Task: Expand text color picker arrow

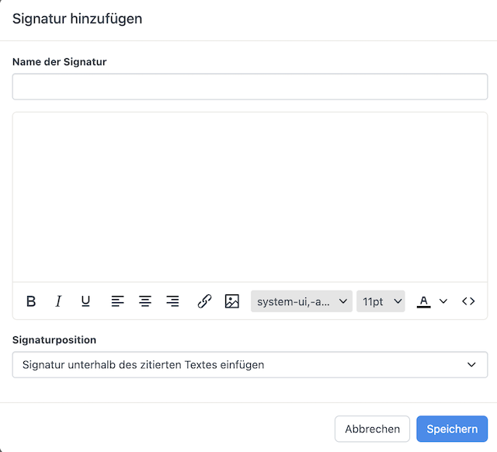Action: (443, 301)
